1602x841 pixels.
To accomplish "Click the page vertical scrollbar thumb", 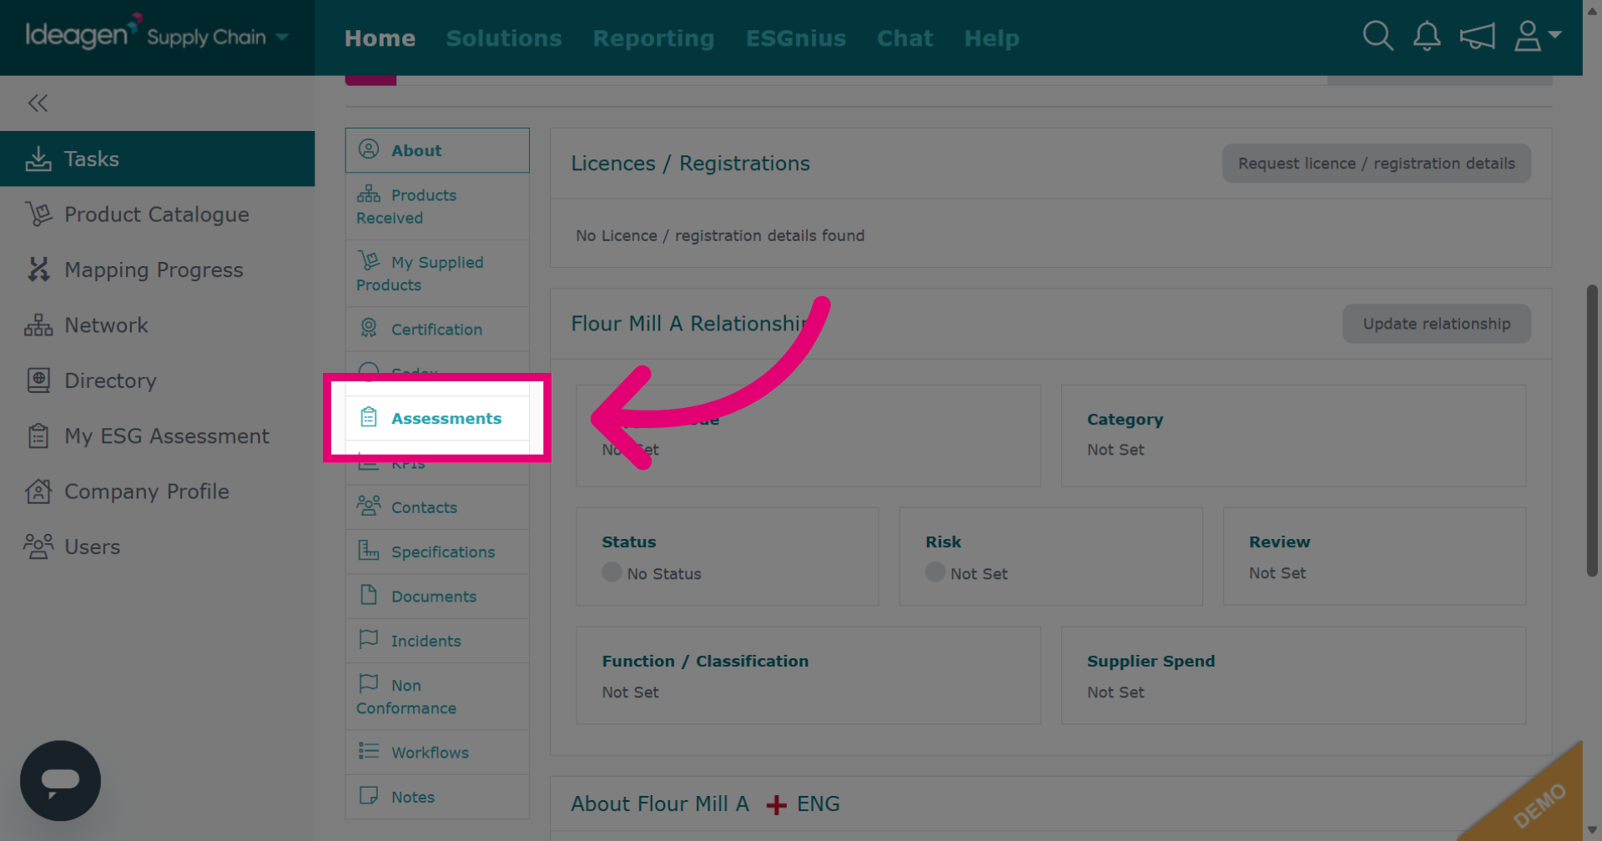I will 1592,431.
